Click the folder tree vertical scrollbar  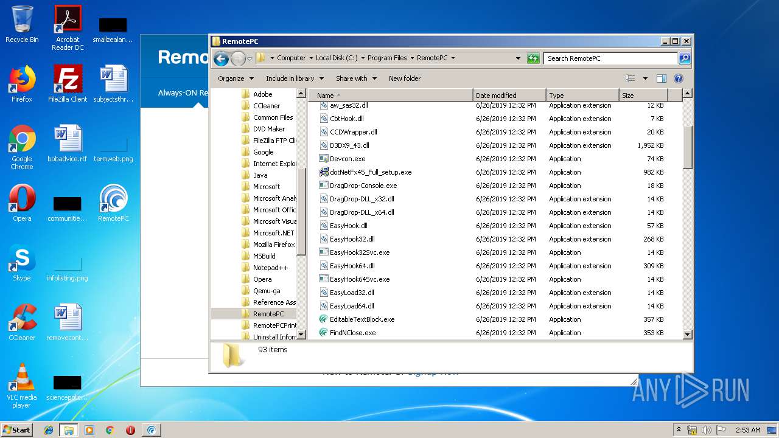pos(301,213)
